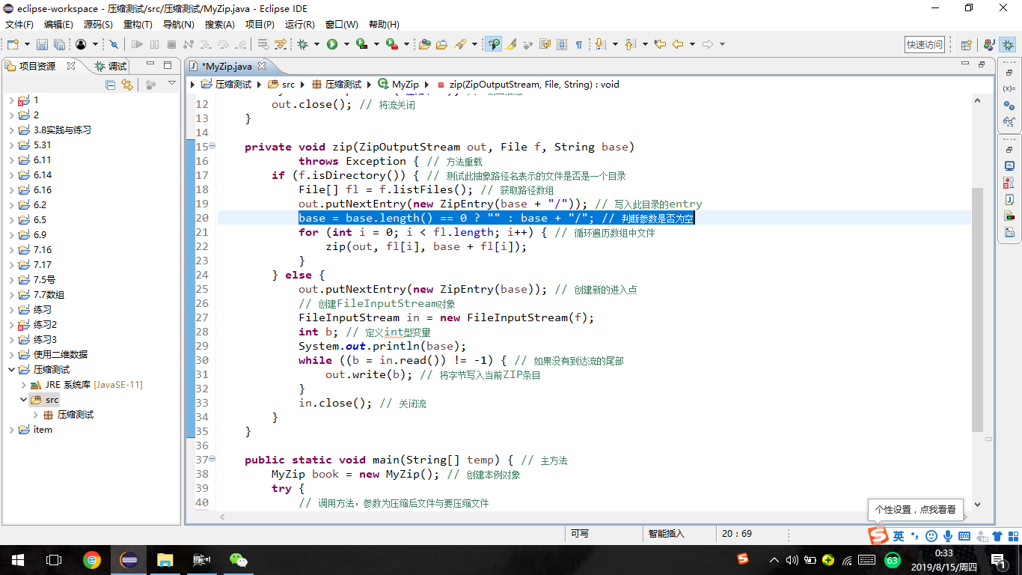Viewport: 1022px width, 575px height.
Task: Open the New file dropdown arrow
Action: pyautogui.click(x=27, y=44)
